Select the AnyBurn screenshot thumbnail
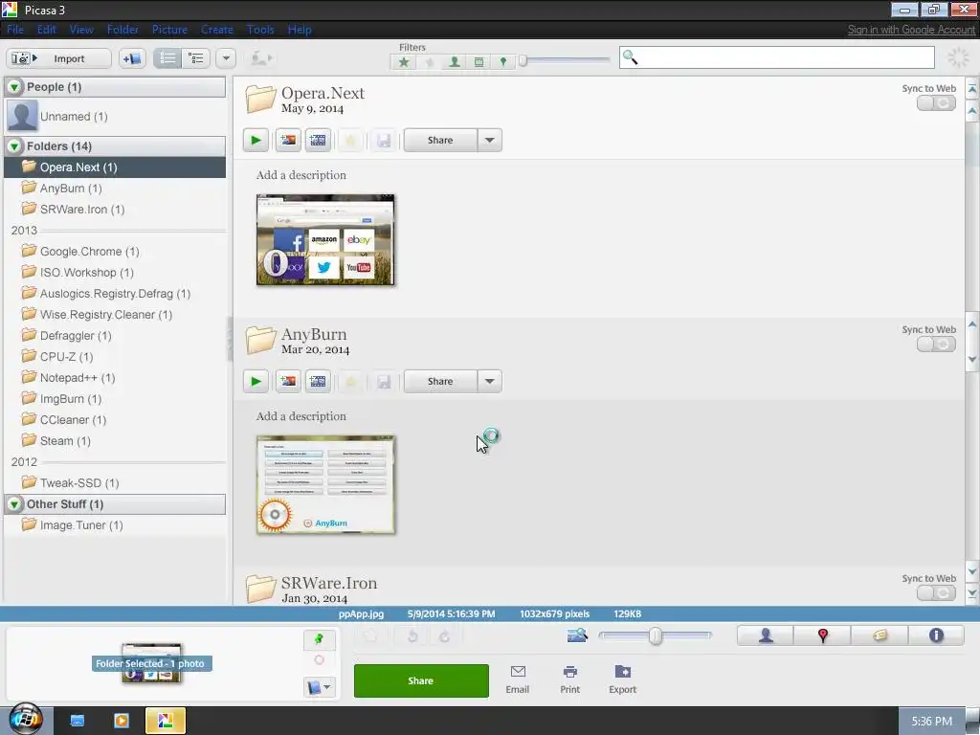Image resolution: width=980 pixels, height=735 pixels. (x=325, y=485)
